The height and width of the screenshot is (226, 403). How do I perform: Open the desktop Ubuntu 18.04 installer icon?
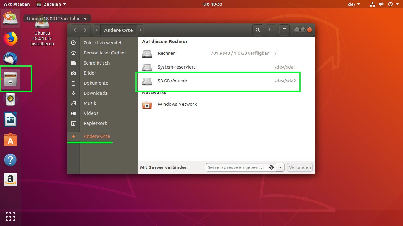tap(42, 31)
